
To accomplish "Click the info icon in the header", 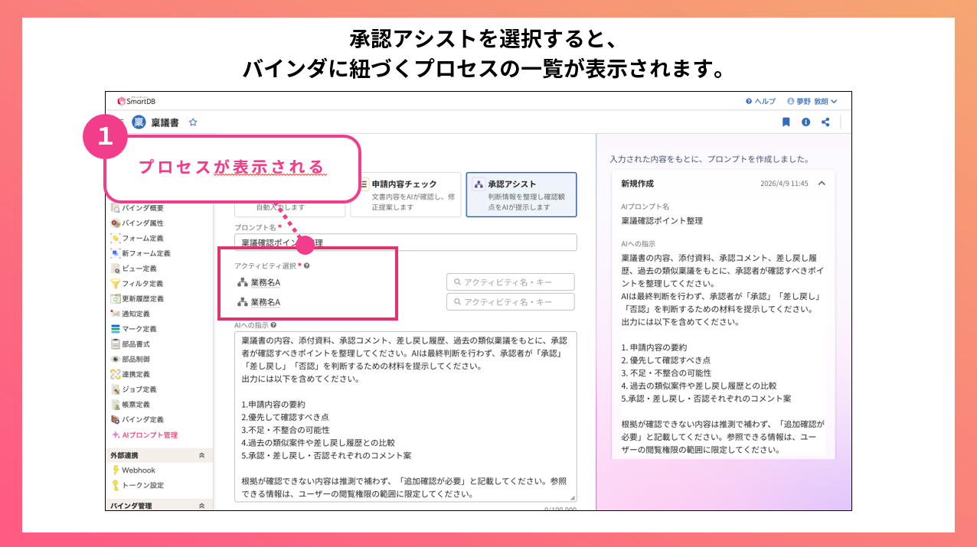I will click(805, 122).
